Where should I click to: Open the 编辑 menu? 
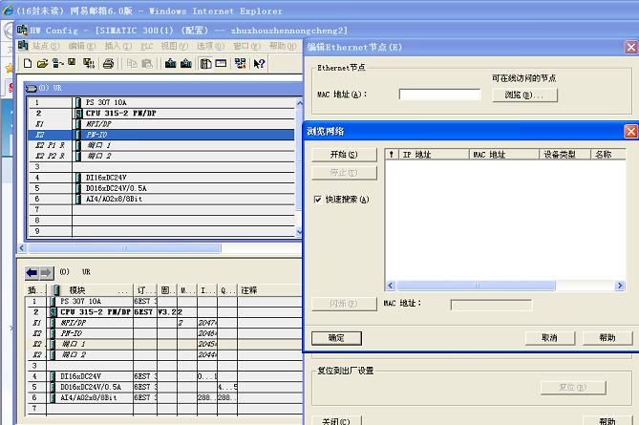point(82,46)
